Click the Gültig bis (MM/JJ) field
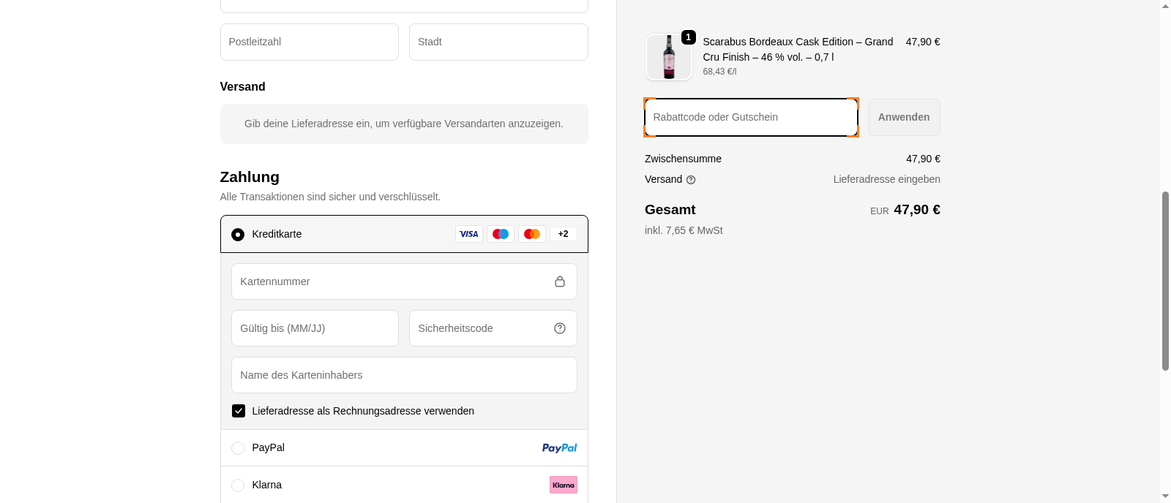Screen dimensions: 1171x503 coord(315,328)
